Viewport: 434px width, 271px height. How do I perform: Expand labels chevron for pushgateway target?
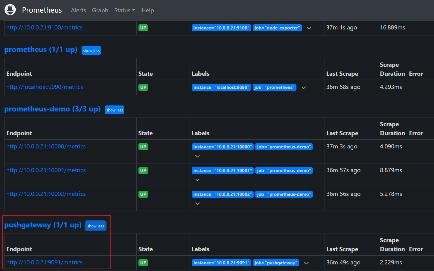pyautogui.click(x=306, y=263)
